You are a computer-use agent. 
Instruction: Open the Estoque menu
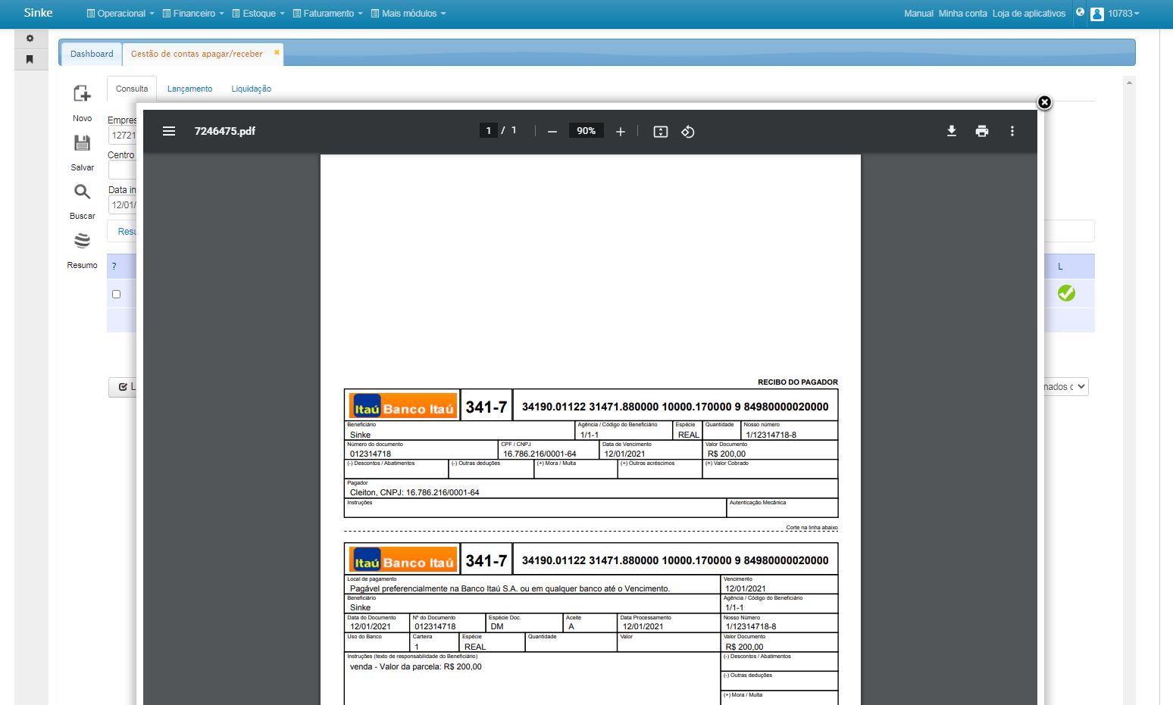258,14
